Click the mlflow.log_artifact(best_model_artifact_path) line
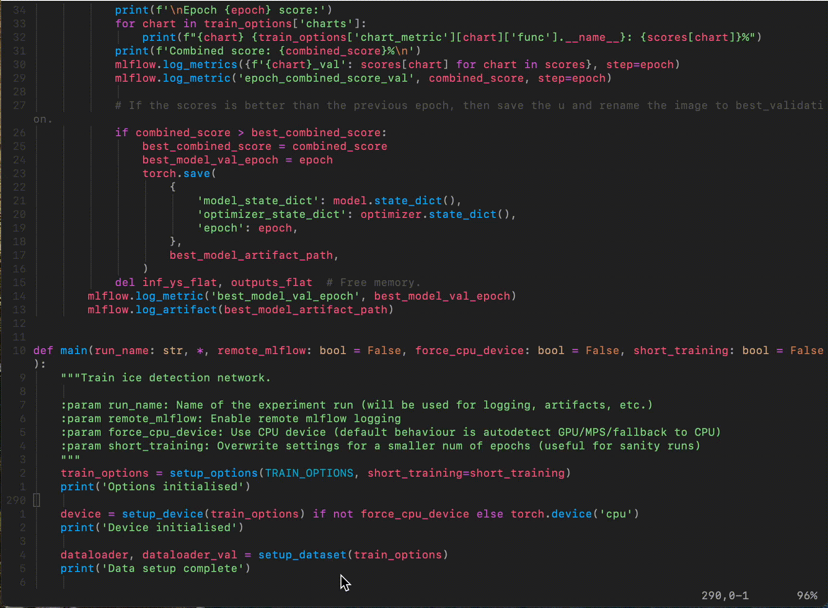This screenshot has width=828, height=608. pyautogui.click(x=240, y=310)
